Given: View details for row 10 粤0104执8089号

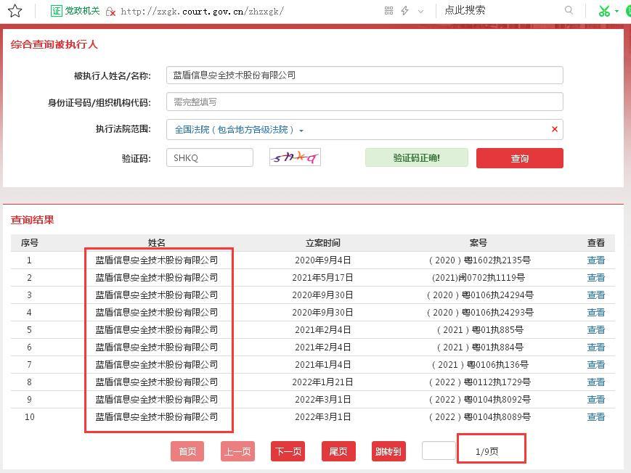Looking at the screenshot, I should (595, 416).
